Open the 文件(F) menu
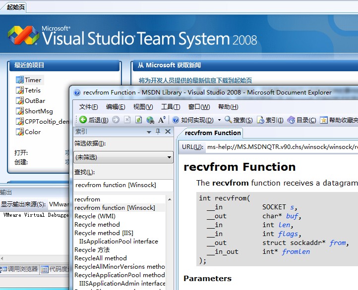The width and height of the screenshot is (358, 290). (x=88, y=107)
